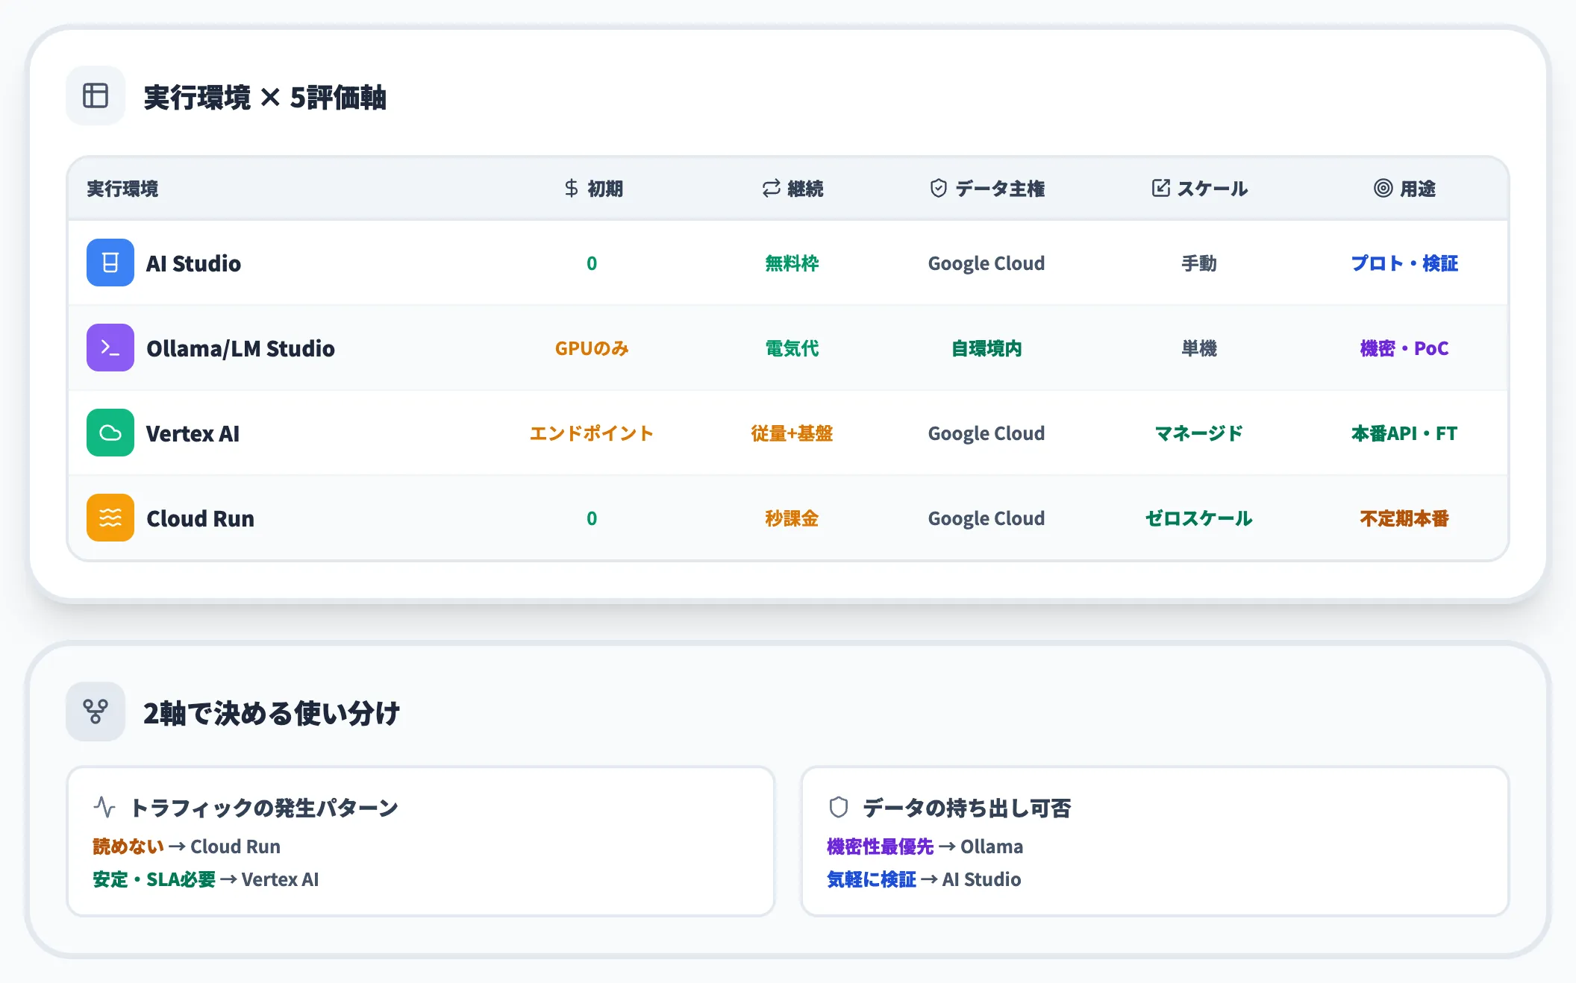
Task: Click the 自環境内 cell
Action: pos(986,348)
